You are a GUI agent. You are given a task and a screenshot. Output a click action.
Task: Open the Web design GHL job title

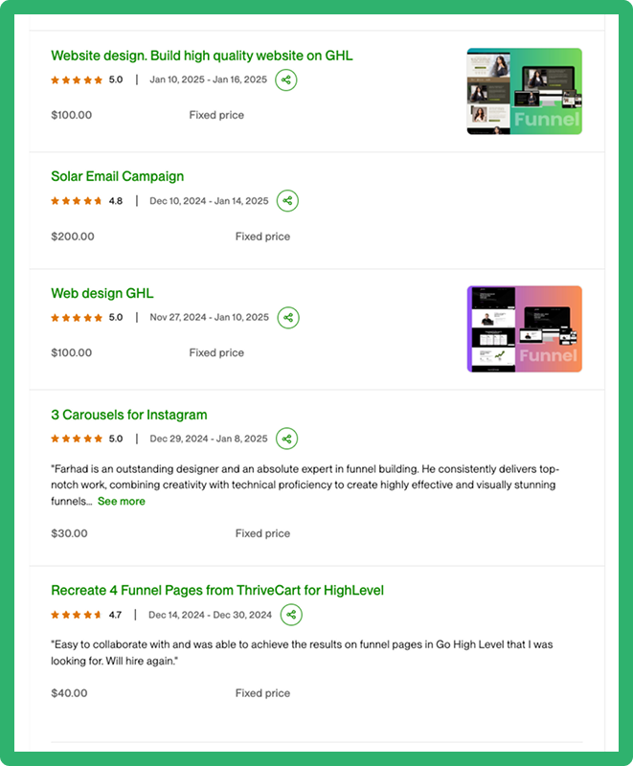pyautogui.click(x=102, y=293)
